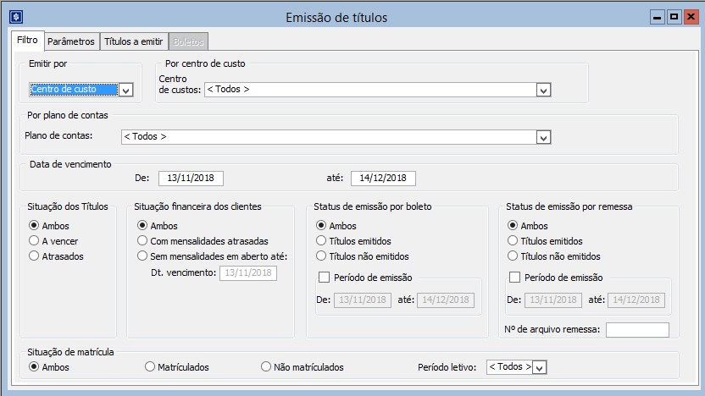Open the Centro de custos dropdown
This screenshot has height=396, width=705.
point(543,90)
